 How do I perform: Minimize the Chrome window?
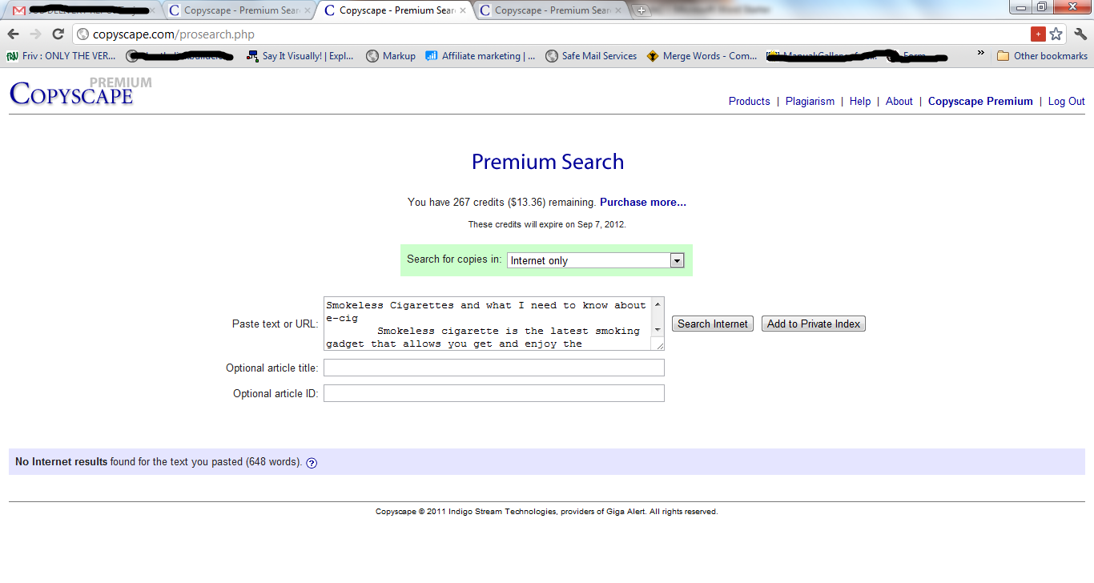point(1021,7)
